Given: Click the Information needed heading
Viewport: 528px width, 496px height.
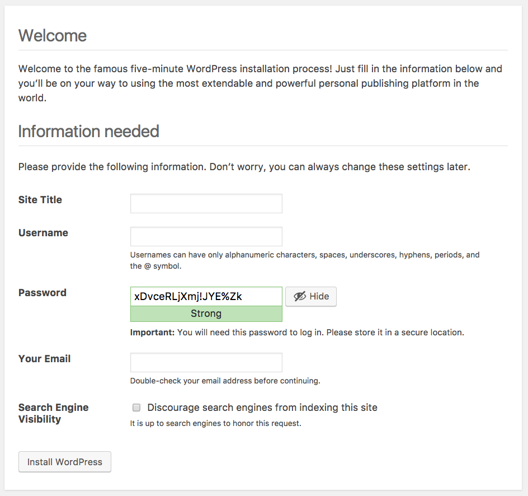Looking at the screenshot, I should (88, 132).
